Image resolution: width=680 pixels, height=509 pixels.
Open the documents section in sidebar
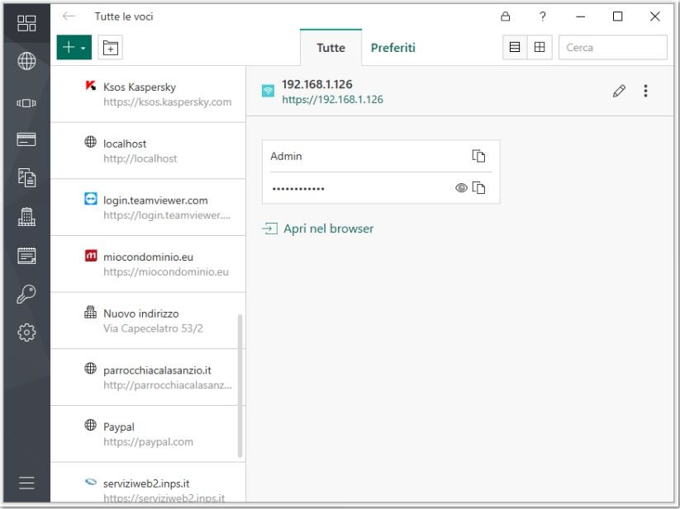26,177
